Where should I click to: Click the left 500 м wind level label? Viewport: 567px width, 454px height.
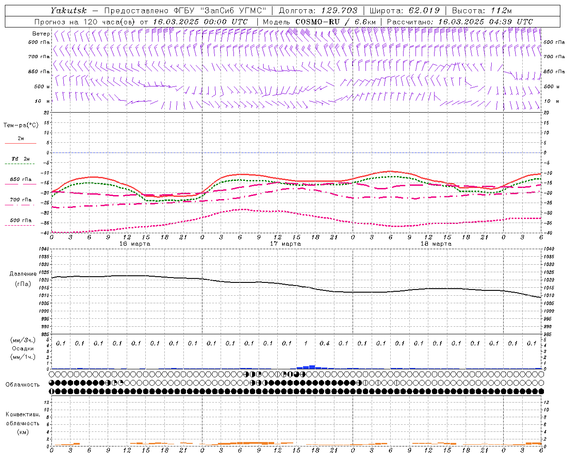42,87
